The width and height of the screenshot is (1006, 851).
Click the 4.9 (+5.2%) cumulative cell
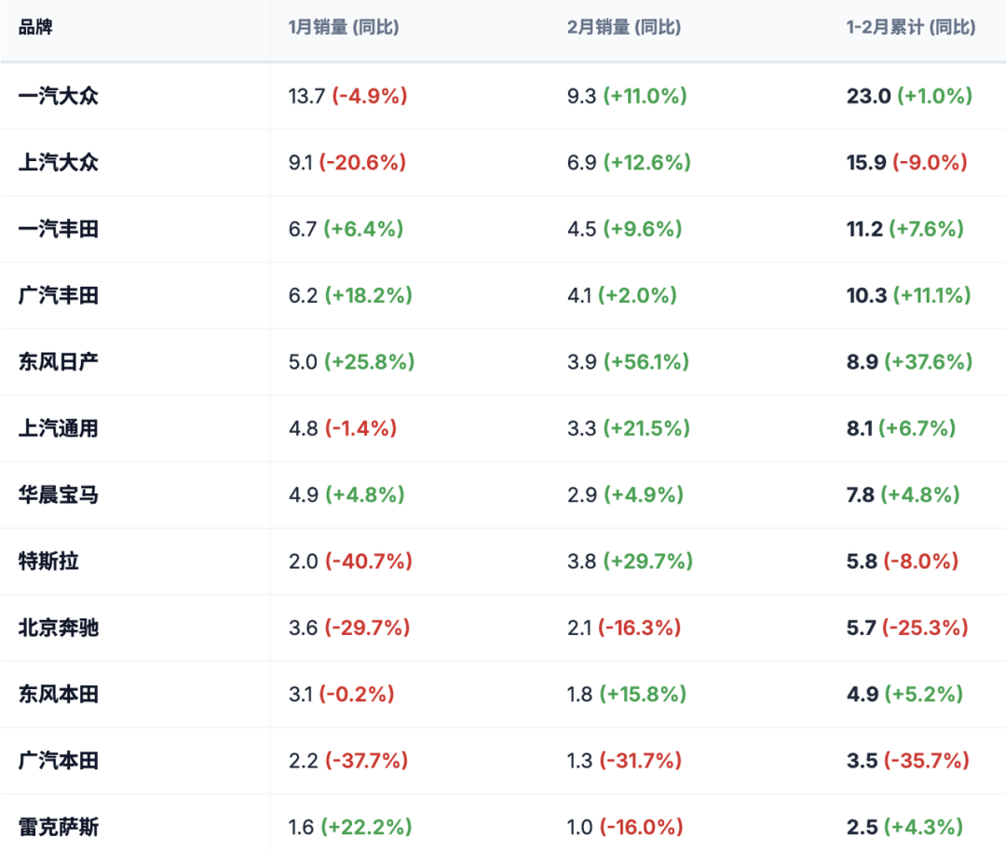(x=904, y=694)
